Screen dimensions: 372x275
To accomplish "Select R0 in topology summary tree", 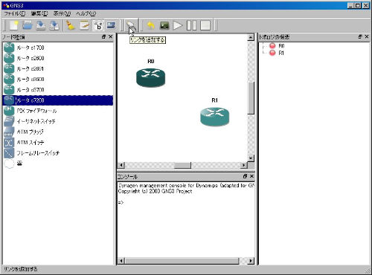I will 281,46.
